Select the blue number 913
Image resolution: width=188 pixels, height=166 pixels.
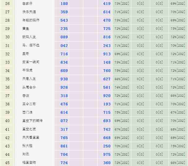tap(107, 54)
